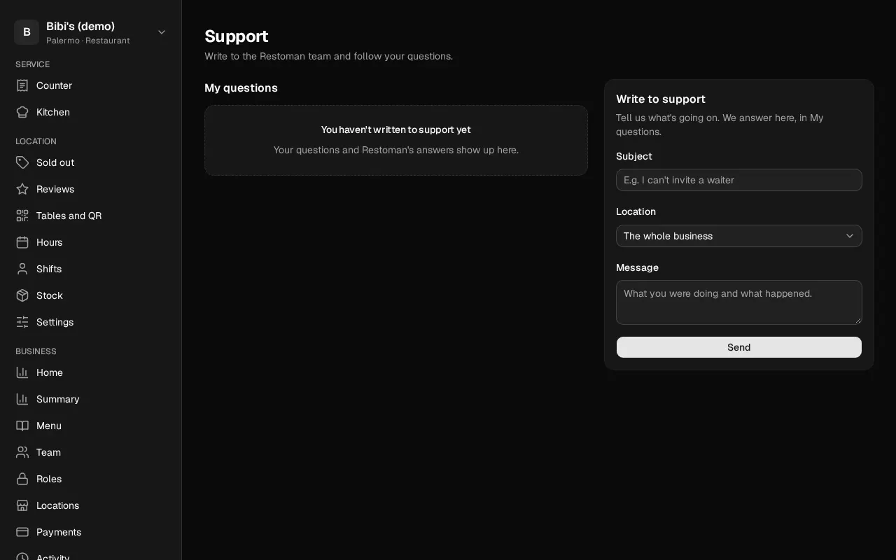Navigate to Sold out

[91, 162]
